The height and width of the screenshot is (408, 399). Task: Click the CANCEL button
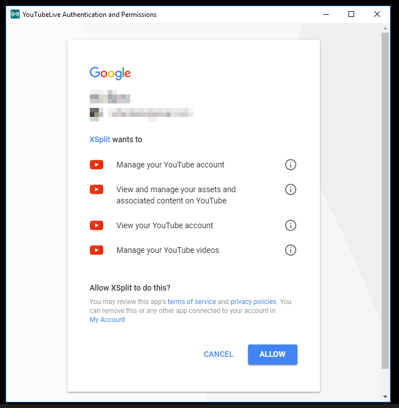click(x=218, y=355)
